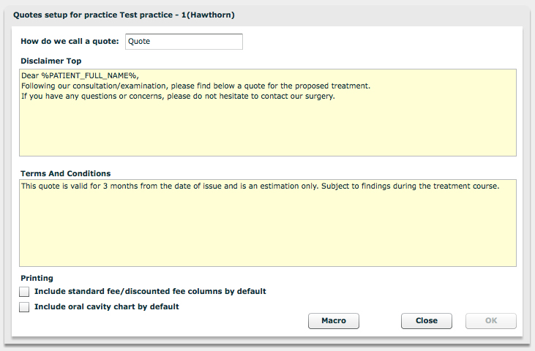Image resolution: width=535 pixels, height=351 pixels.
Task: Click the 'How do we call a quote:' label
Action: click(x=70, y=41)
